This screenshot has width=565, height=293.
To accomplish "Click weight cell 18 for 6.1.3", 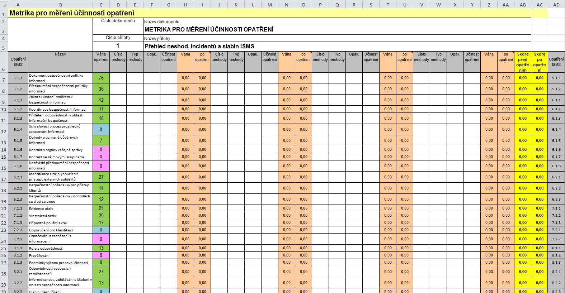I will [x=101, y=119].
